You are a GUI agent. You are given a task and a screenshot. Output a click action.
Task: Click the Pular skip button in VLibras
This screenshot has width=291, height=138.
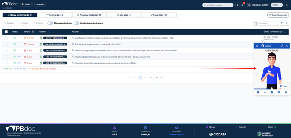(283, 86)
